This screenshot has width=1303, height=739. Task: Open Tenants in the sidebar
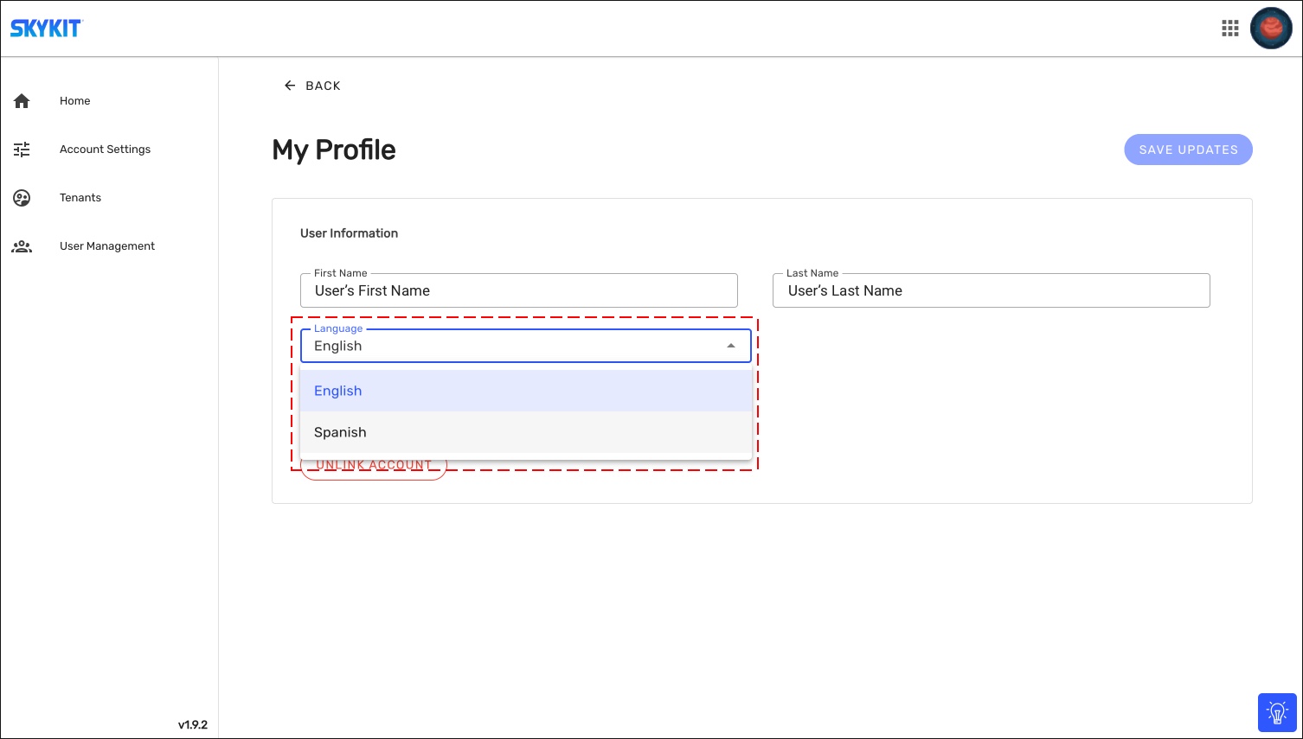pyautogui.click(x=80, y=198)
